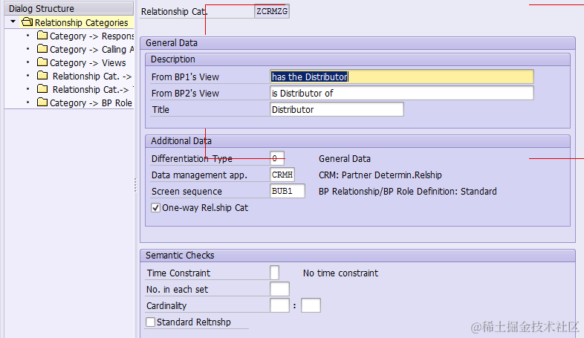The image size is (584, 338).
Task: Click folder icon beside Category -> Views
Action: pos(42,62)
